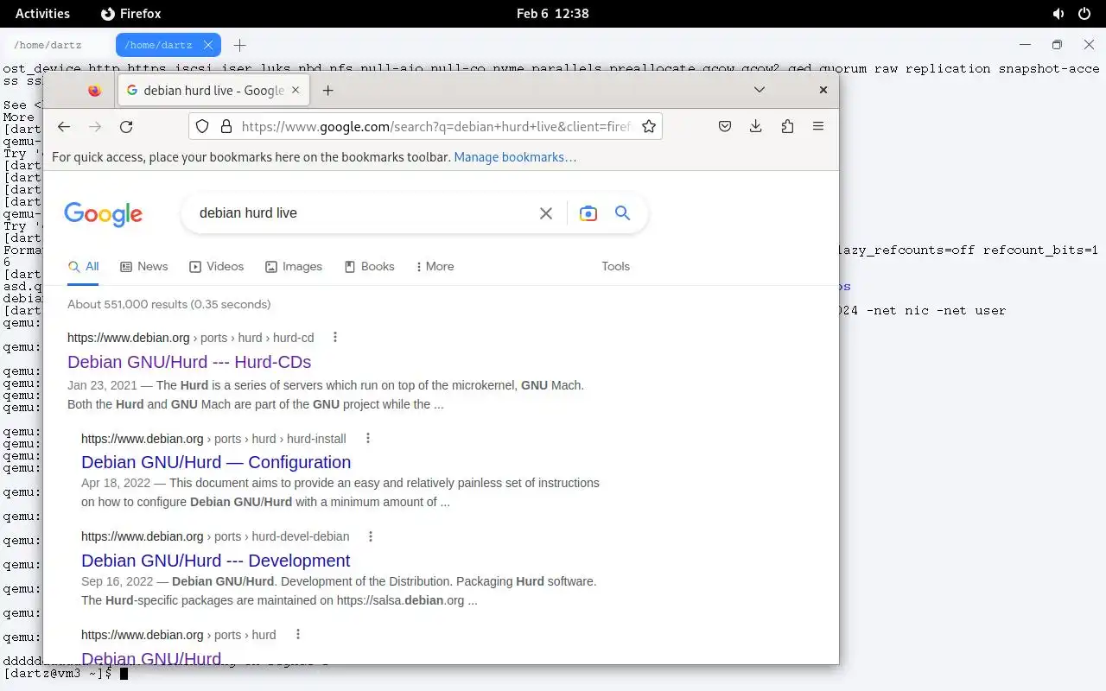
Task: Click the Firefox forward arrow
Action: point(95,127)
